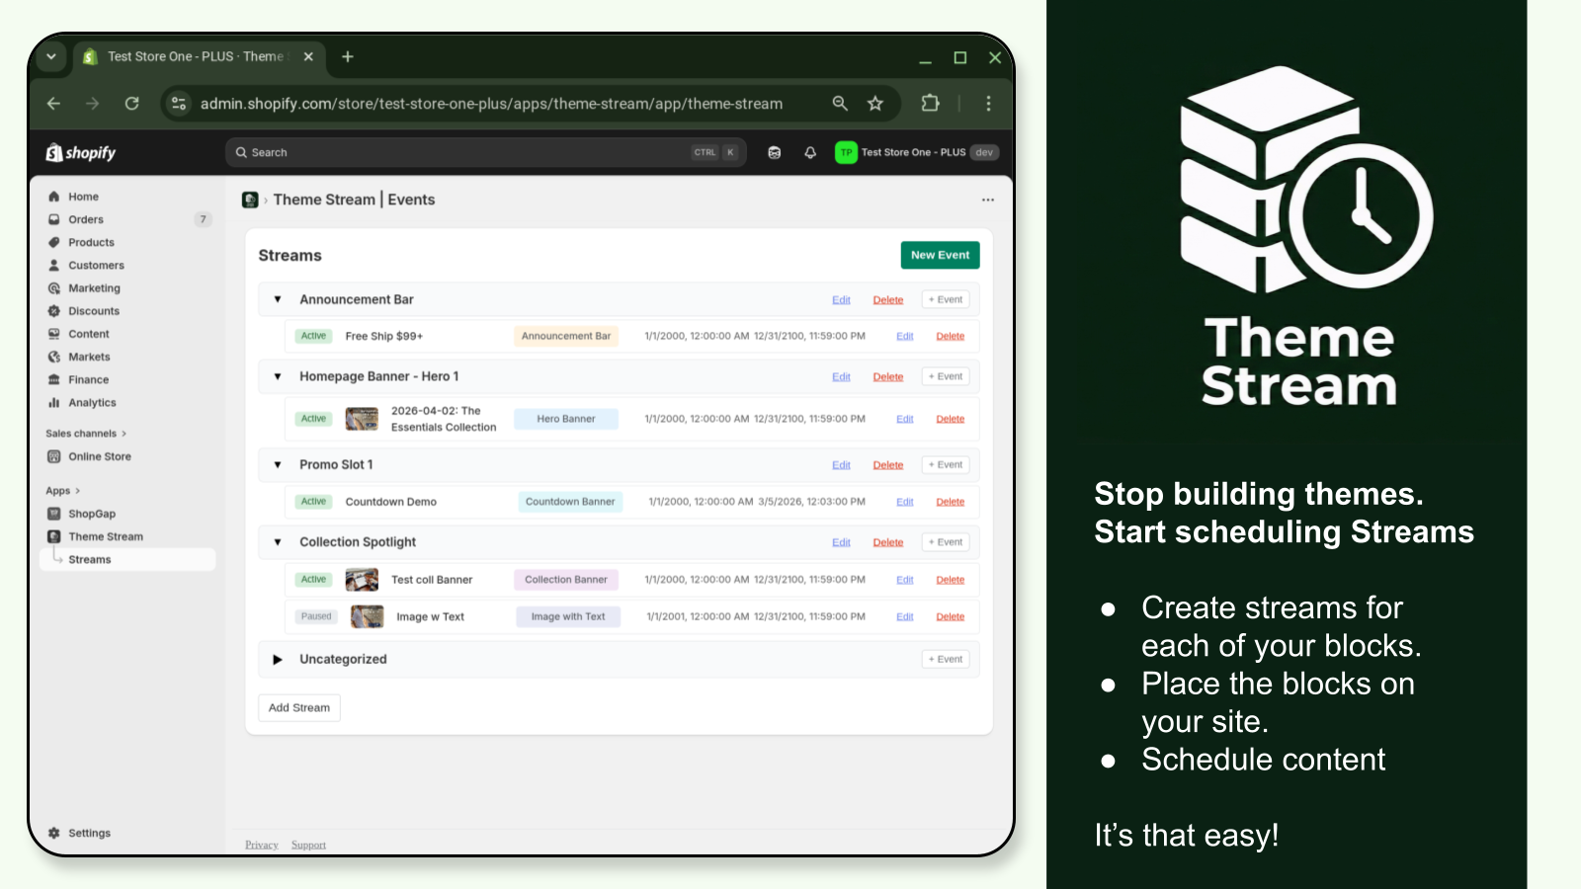Go back using the browser back arrow
This screenshot has height=889, width=1581.
(x=53, y=104)
